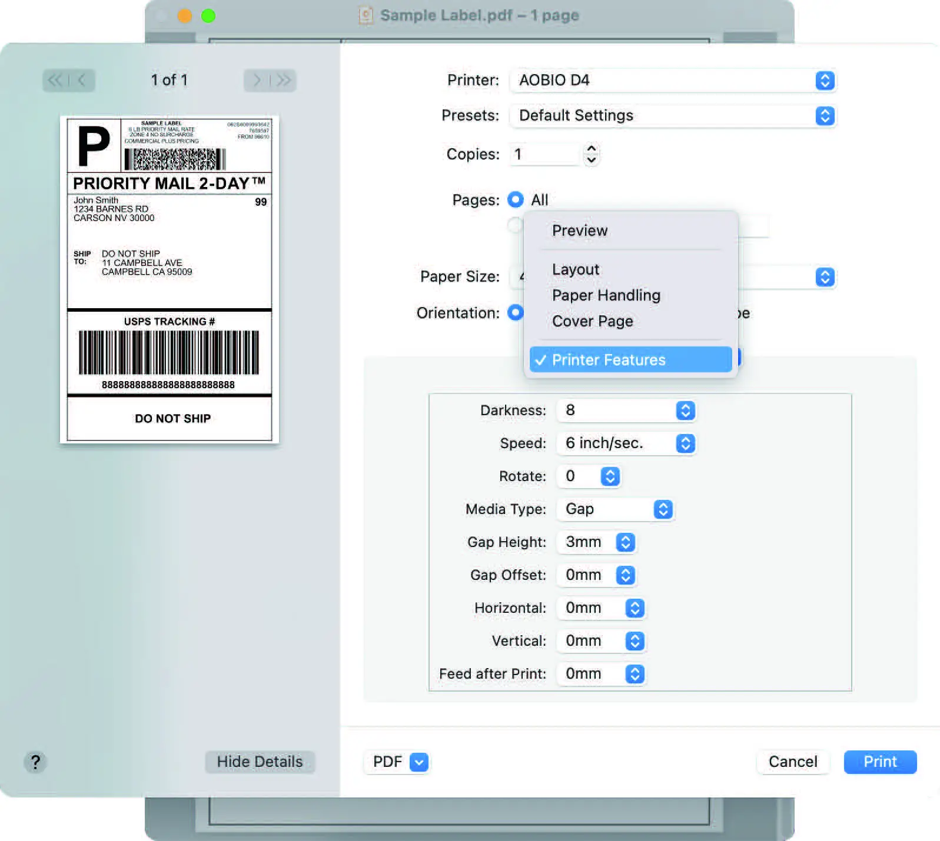940x841 pixels.
Task: Click the "Copies:" label
Action: (x=473, y=154)
